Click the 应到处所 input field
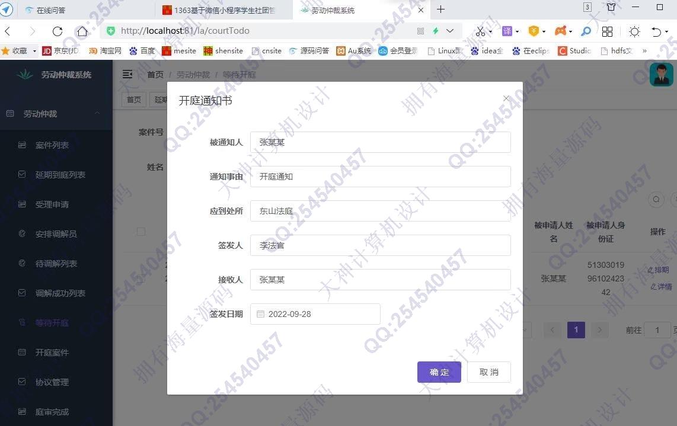Viewport: 677px width, 426px height. point(379,211)
